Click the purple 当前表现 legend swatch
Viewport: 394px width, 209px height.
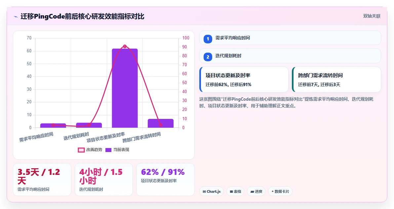[108, 150]
